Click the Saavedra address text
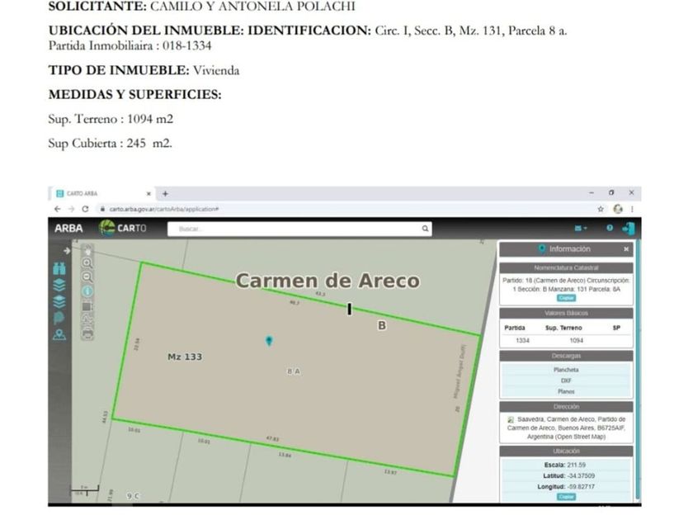 click(566, 428)
